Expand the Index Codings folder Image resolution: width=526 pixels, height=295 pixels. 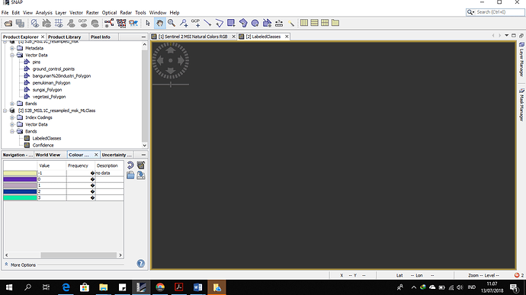pos(12,117)
